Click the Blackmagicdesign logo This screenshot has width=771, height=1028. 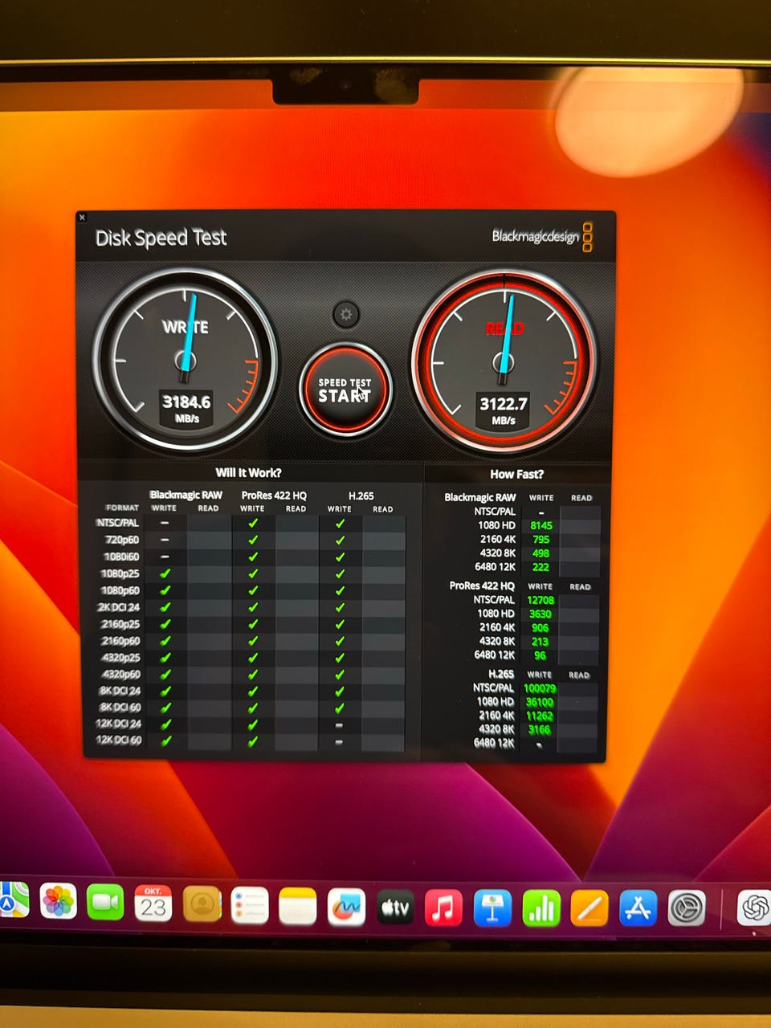543,236
